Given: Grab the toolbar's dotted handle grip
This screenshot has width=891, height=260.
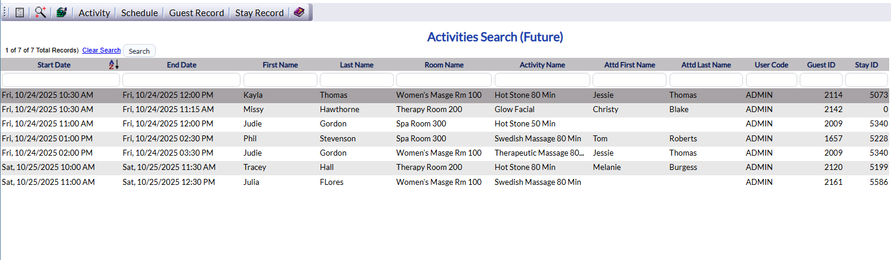Looking at the screenshot, I should (x=5, y=13).
